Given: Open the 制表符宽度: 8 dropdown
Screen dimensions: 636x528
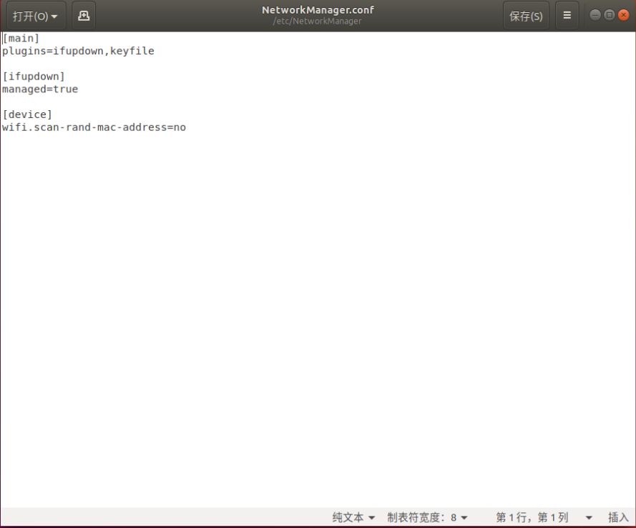Looking at the screenshot, I should [x=427, y=517].
